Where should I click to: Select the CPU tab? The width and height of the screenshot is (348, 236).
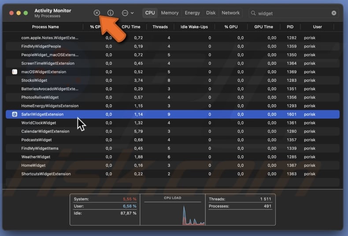point(150,13)
